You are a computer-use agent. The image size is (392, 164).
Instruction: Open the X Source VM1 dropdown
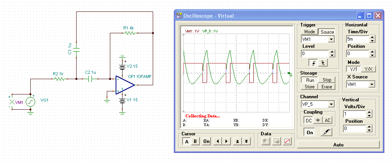pos(372,84)
